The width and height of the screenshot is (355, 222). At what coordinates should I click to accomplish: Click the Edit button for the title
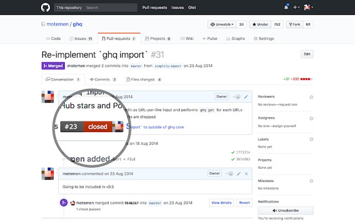(x=307, y=54)
